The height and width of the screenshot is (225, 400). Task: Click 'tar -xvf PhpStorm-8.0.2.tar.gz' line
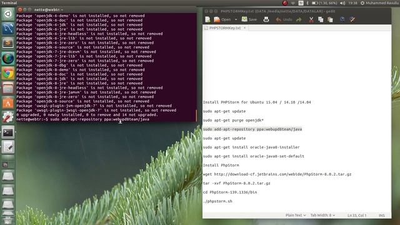click(236, 183)
